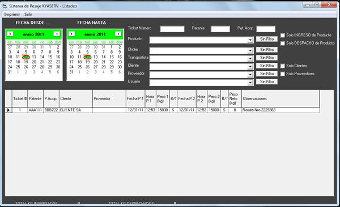Click the Ticket # column header

click(20, 98)
